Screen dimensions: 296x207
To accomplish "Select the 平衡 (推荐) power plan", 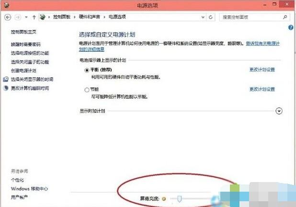I will pos(87,70).
